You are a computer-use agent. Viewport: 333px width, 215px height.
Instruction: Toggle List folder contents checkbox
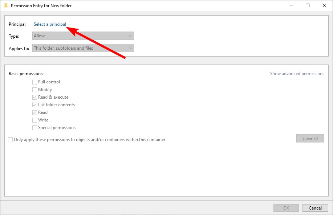(x=34, y=105)
